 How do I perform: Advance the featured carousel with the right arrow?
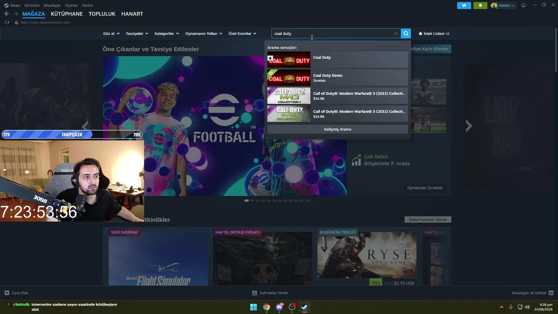[x=469, y=126]
